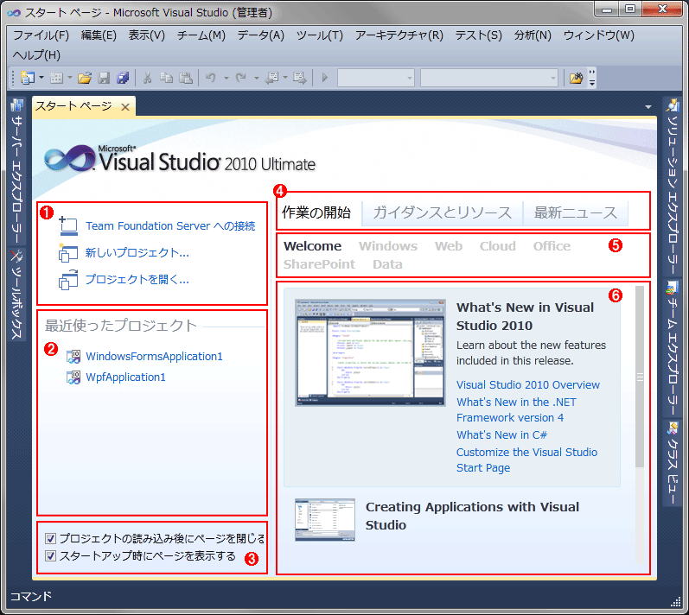The width and height of the screenshot is (689, 615).
Task: Open the 編集(E) menu
Action: coord(99,35)
